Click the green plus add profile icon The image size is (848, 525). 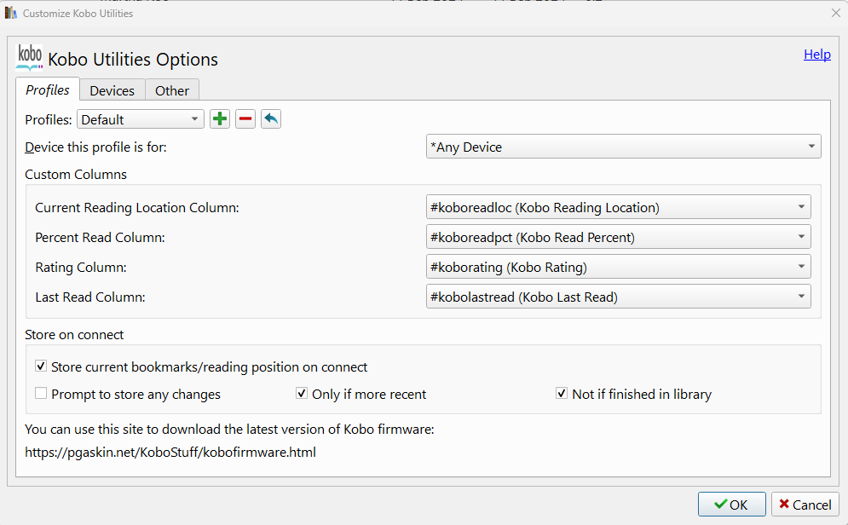[x=220, y=119]
